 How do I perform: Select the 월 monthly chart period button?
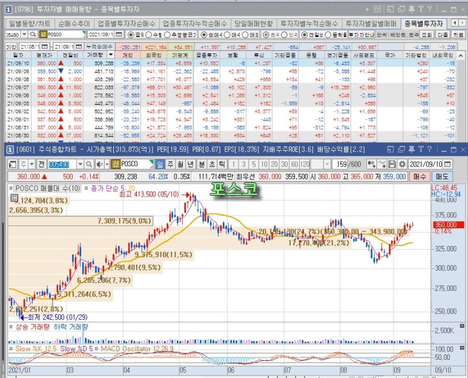coord(180,164)
